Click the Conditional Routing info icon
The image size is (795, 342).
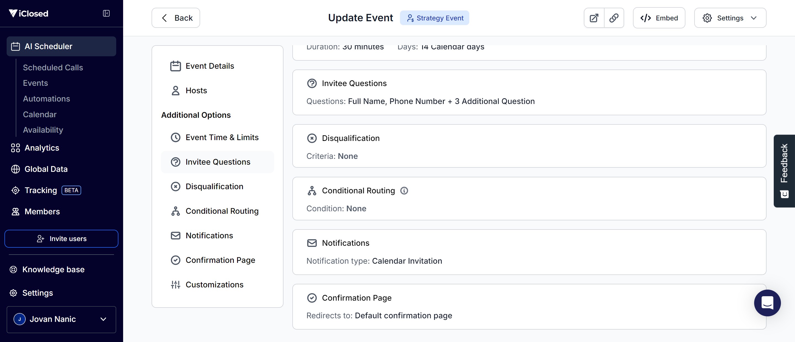point(404,191)
